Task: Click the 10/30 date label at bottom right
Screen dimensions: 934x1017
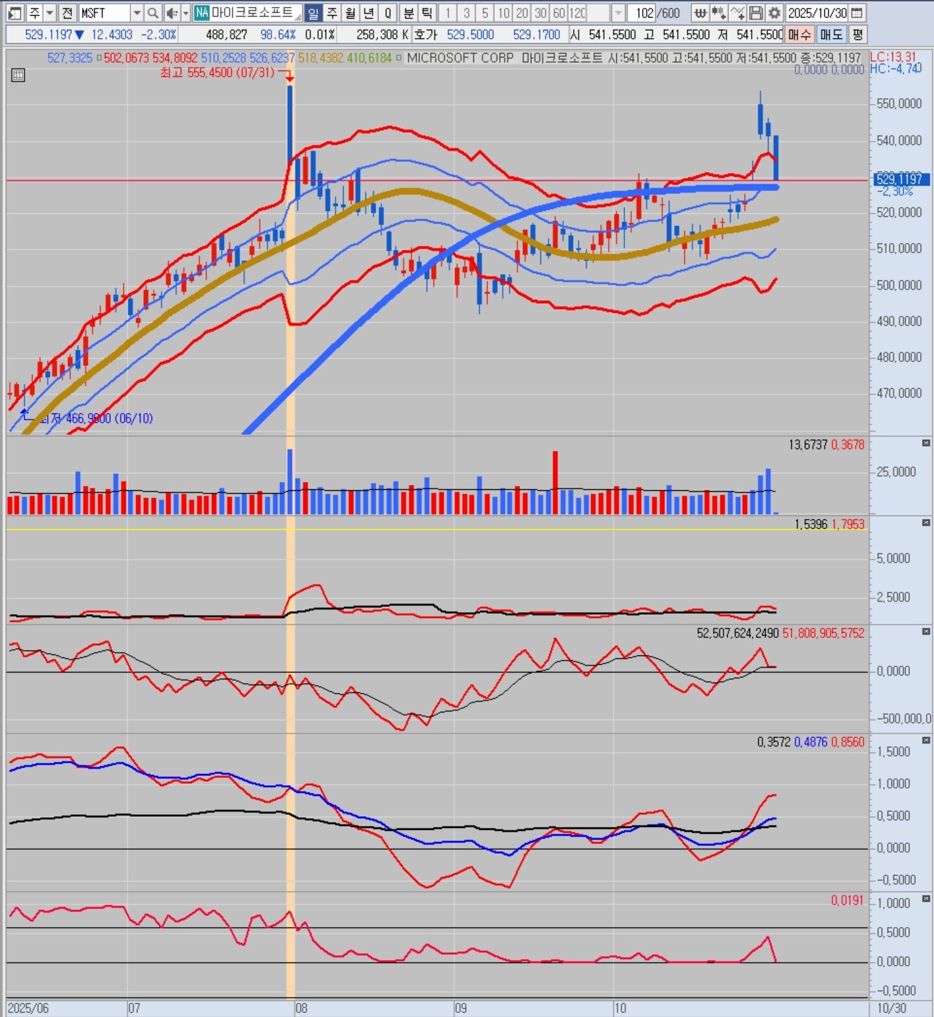Action: (891, 1009)
